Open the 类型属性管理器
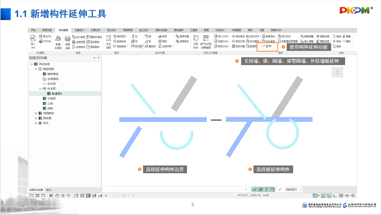This screenshot has width=381, height=215. point(288,42)
